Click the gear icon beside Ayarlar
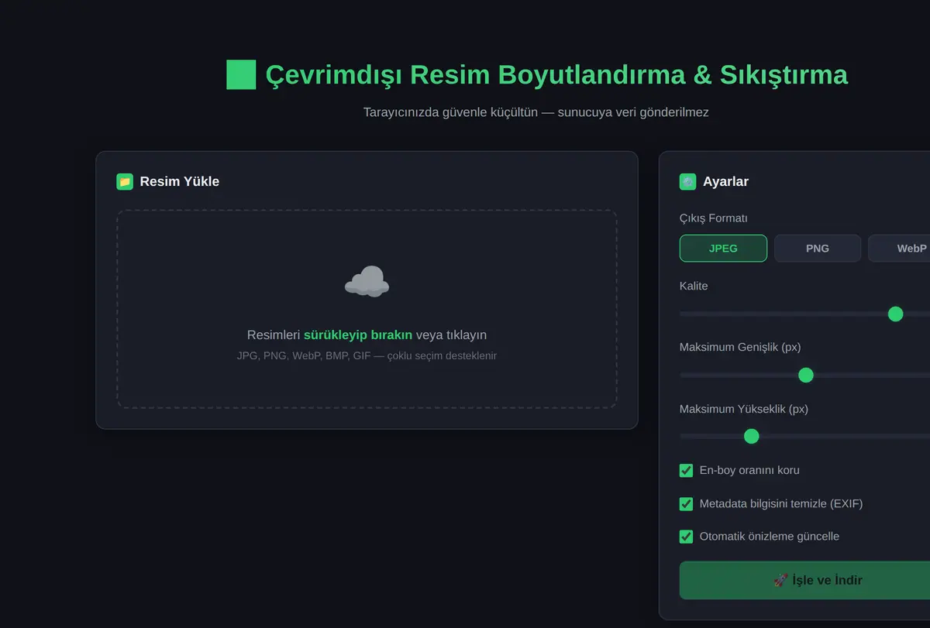Viewport: 930px width, 628px height. tap(687, 181)
